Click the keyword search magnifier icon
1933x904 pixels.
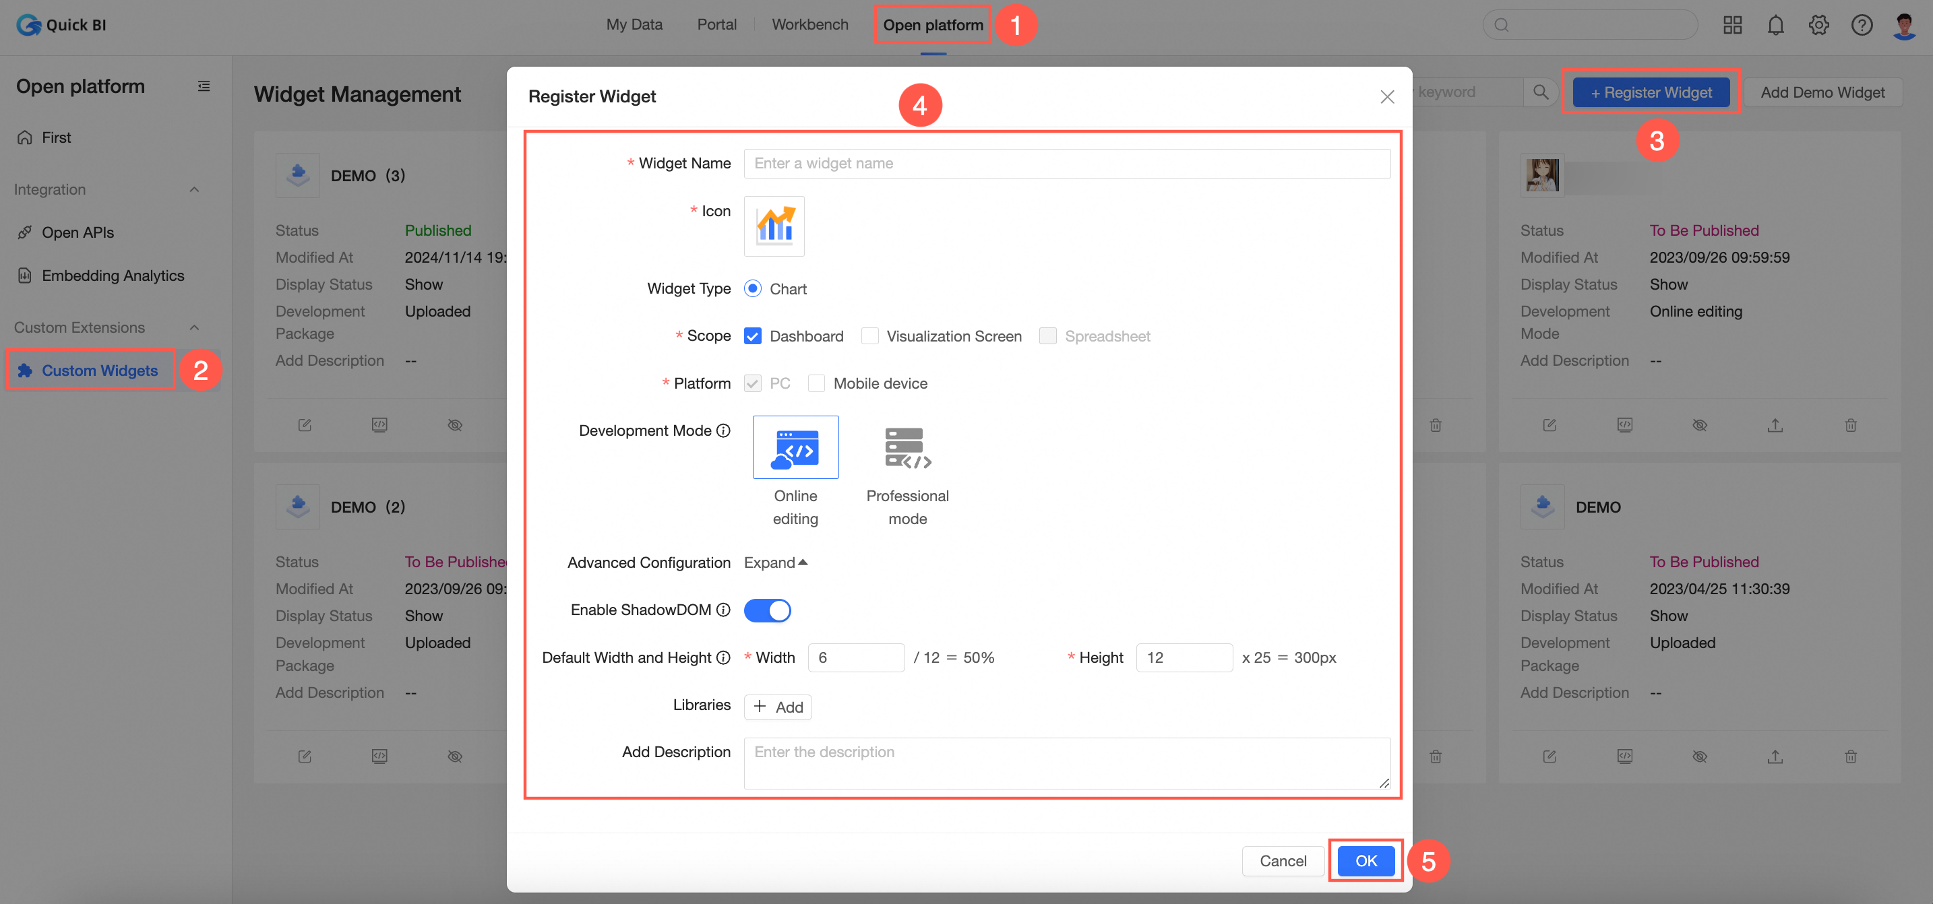coord(1541,92)
